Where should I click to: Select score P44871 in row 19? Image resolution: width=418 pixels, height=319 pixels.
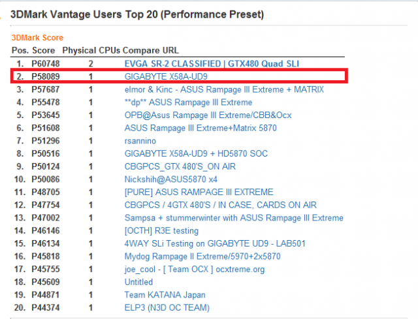point(46,295)
